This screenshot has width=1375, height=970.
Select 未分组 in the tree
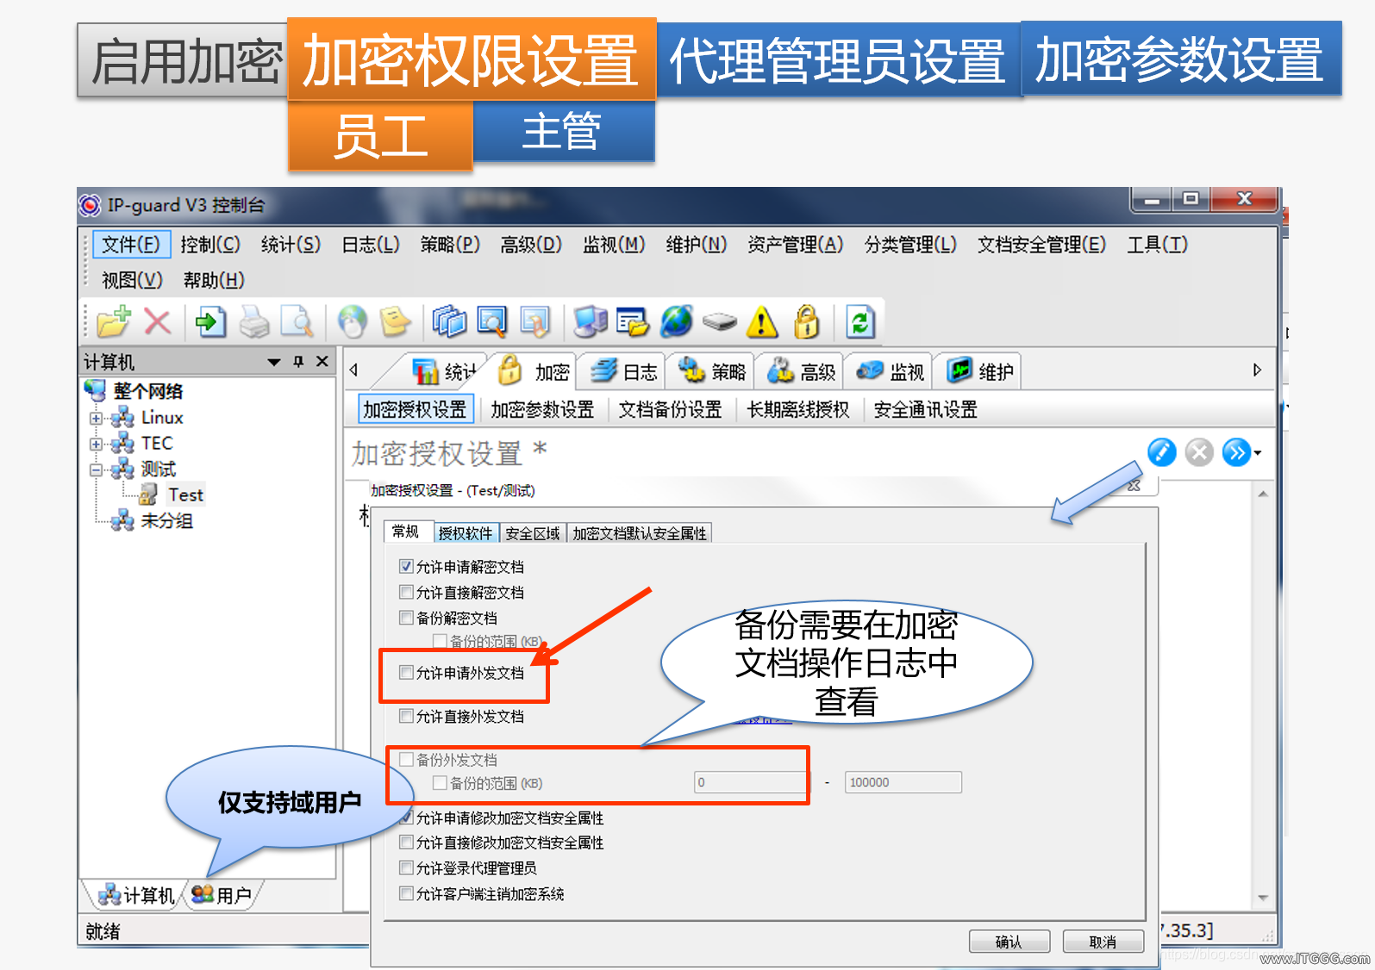(167, 520)
